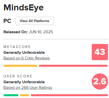Select red negative segment of user score bar
Viewport: 109px width, 98px height.
pos(69,95)
